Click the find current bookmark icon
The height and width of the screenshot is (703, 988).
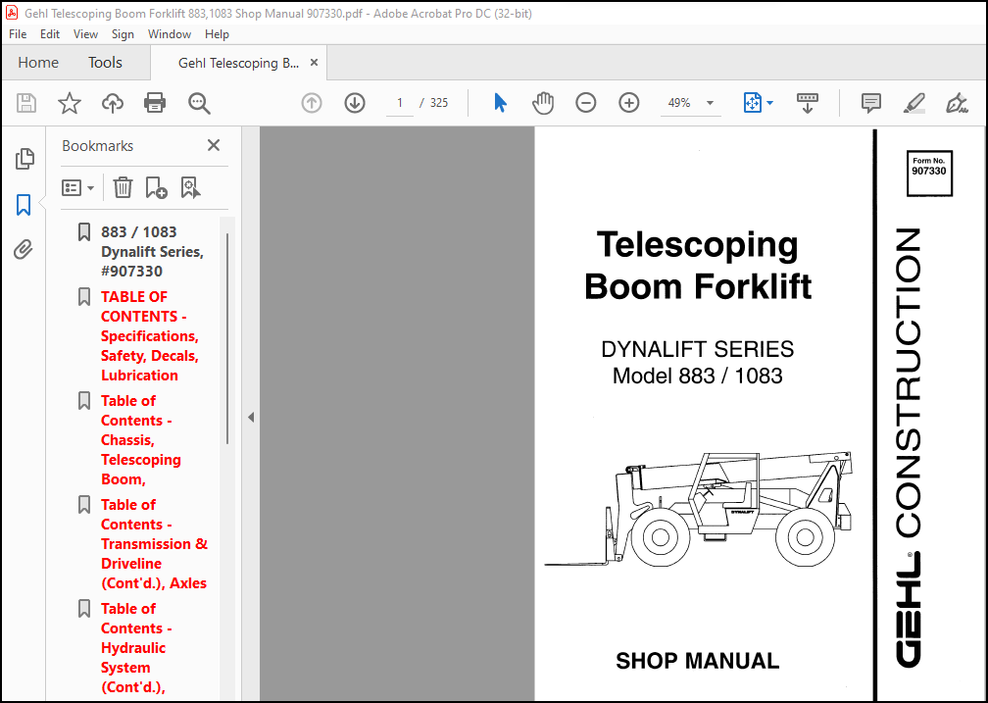pyautogui.click(x=190, y=187)
